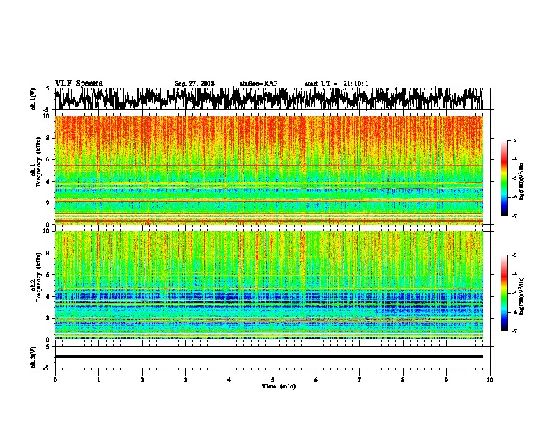Click inside the ch.2 spectrogram plot

268,285
